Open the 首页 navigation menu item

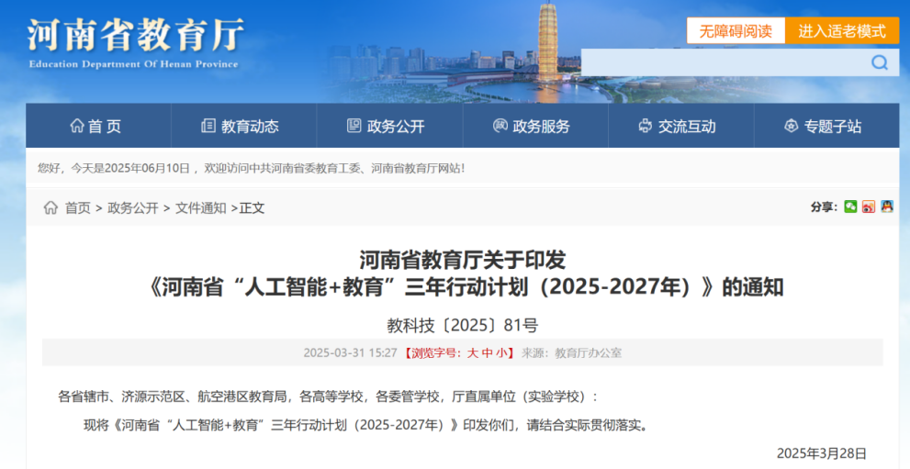point(97,127)
